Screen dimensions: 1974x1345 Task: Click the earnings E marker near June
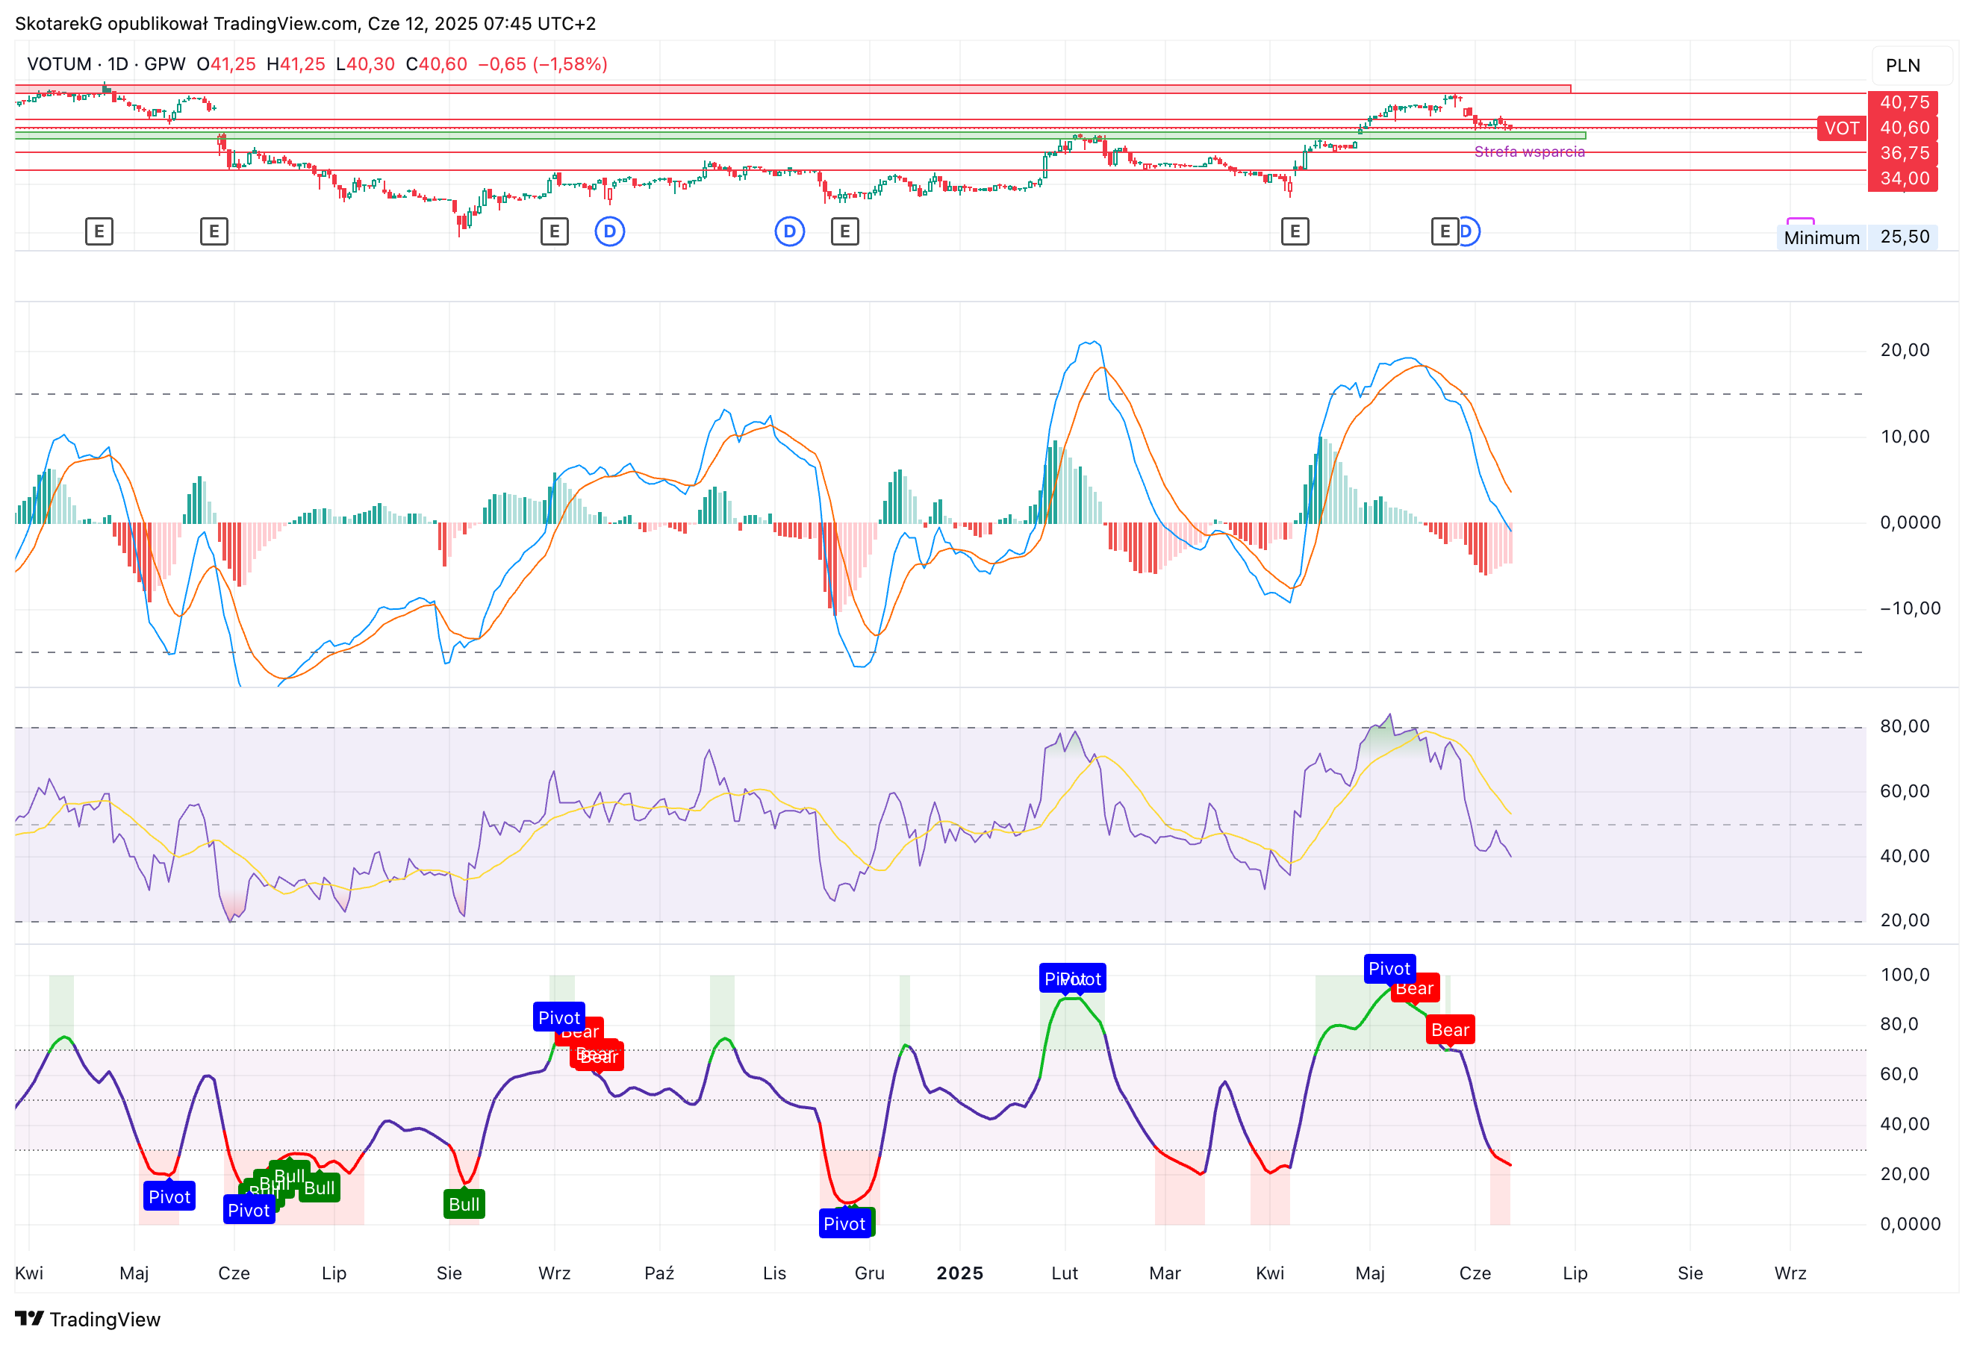[214, 231]
